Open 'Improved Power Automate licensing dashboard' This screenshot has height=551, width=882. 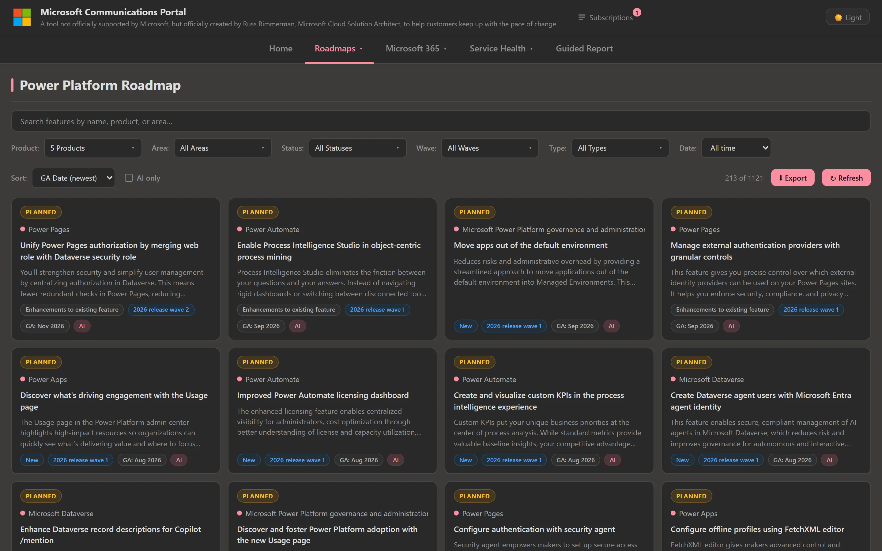[x=322, y=395]
